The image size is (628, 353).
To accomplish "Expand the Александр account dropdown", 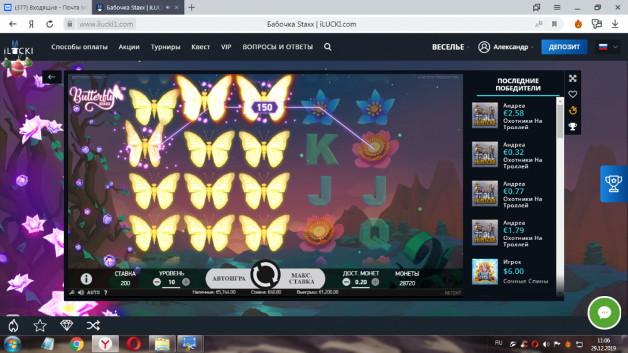I will pos(506,47).
